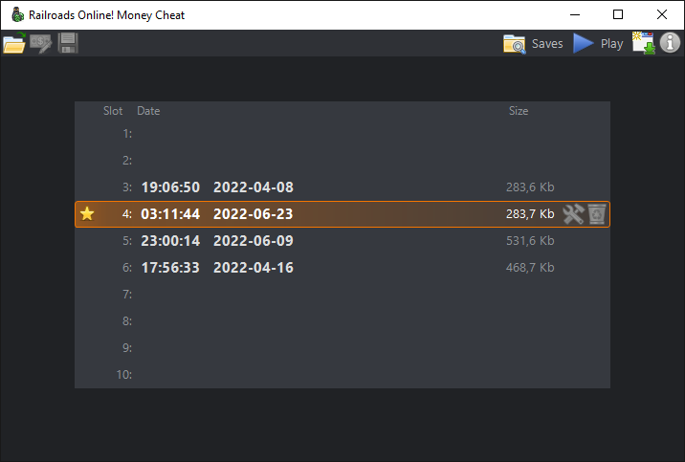The height and width of the screenshot is (462, 685).
Task: Close the Money Cheat window
Action: tap(662, 15)
